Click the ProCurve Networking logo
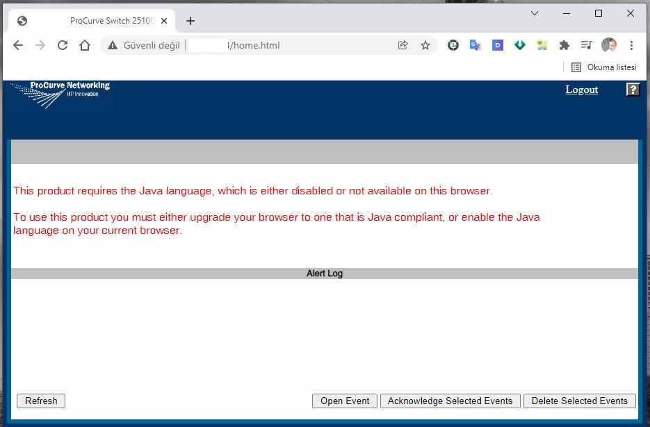Image resolution: width=650 pixels, height=427 pixels. pyautogui.click(x=61, y=94)
